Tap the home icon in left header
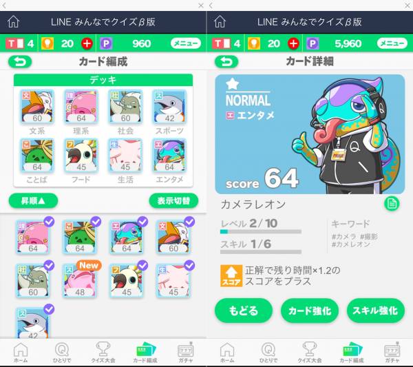The width and height of the screenshot is (413, 367). (14, 22)
